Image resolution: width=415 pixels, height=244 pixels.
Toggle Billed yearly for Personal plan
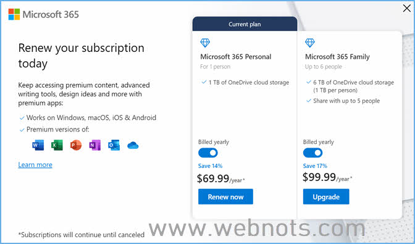(x=208, y=153)
